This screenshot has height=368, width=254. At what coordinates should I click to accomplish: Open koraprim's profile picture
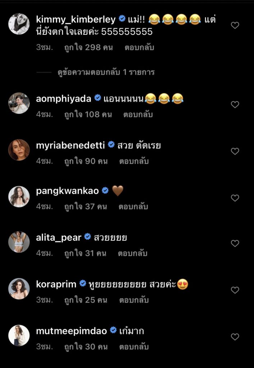pyautogui.click(x=19, y=289)
